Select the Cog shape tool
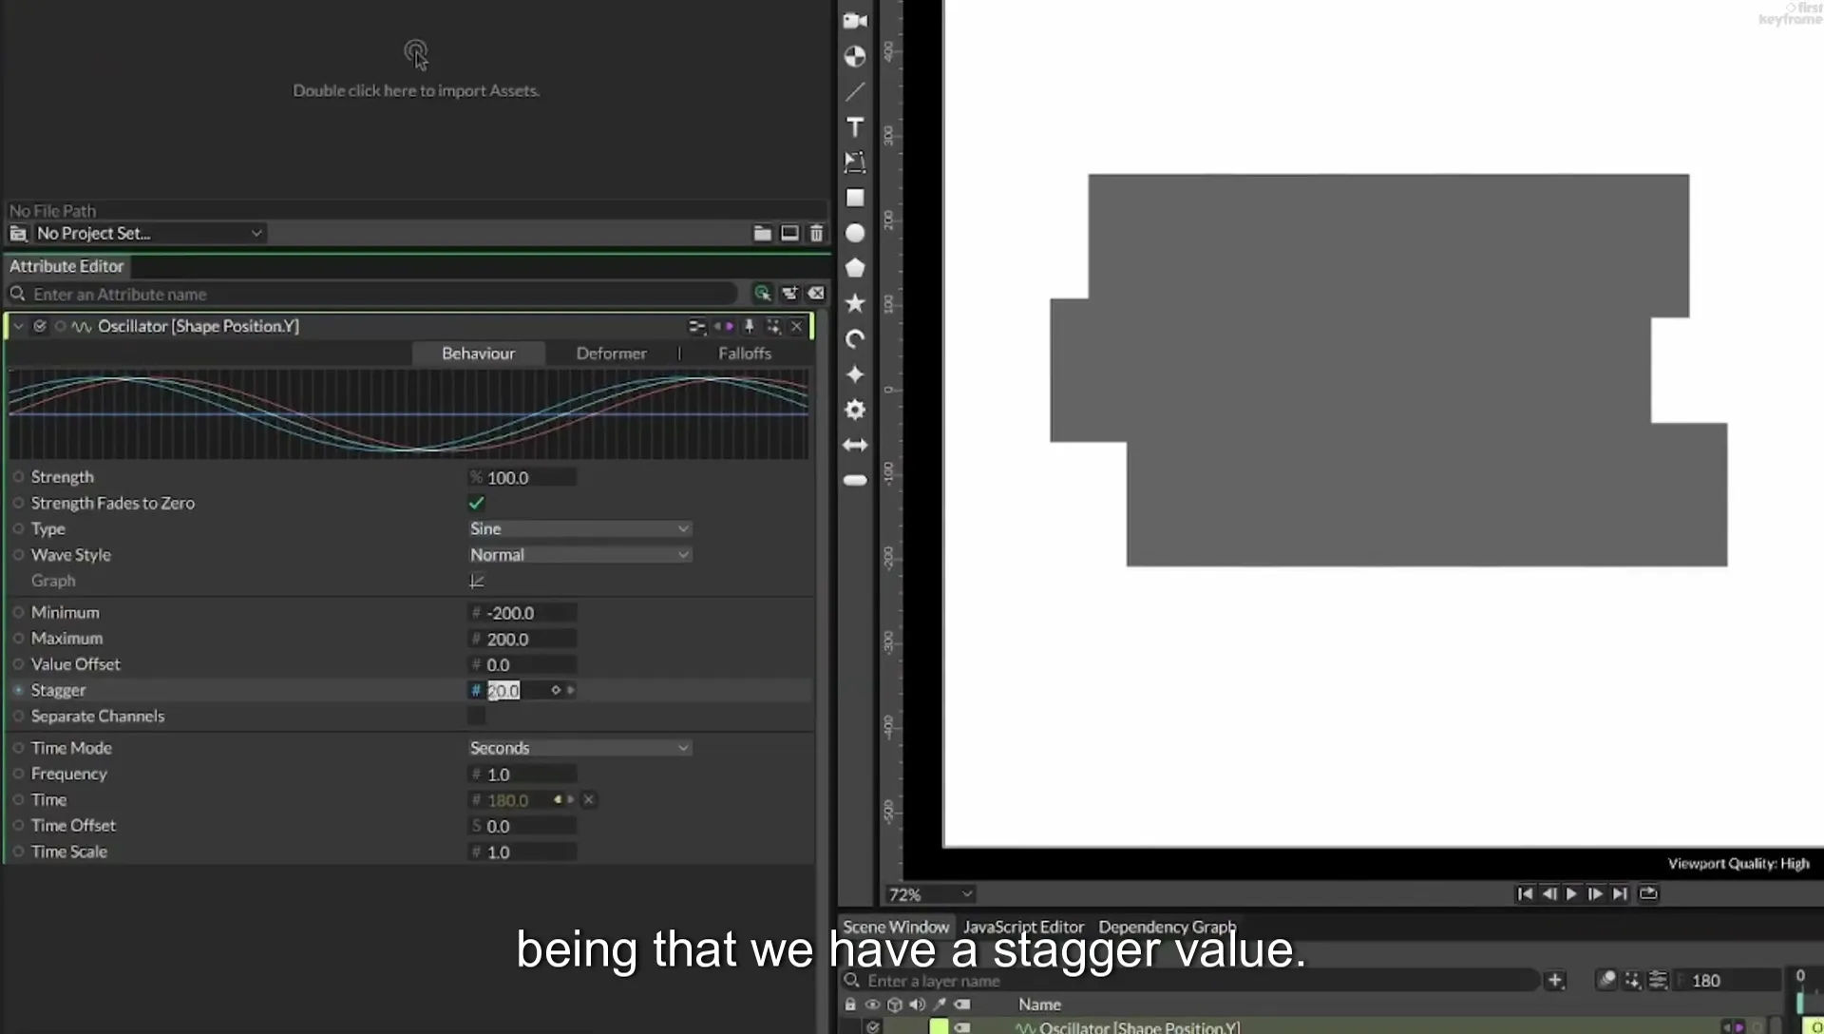 tap(855, 410)
